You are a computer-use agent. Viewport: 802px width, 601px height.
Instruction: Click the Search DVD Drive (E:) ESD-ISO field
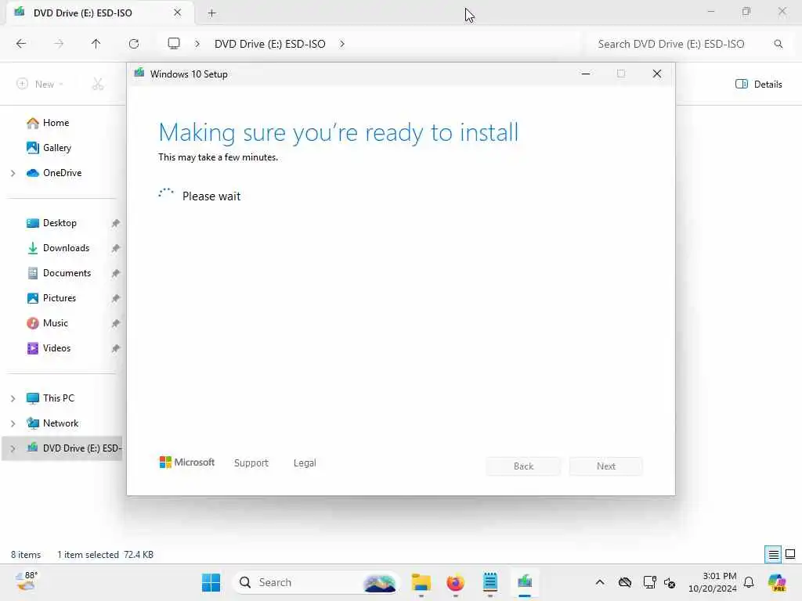tap(671, 44)
